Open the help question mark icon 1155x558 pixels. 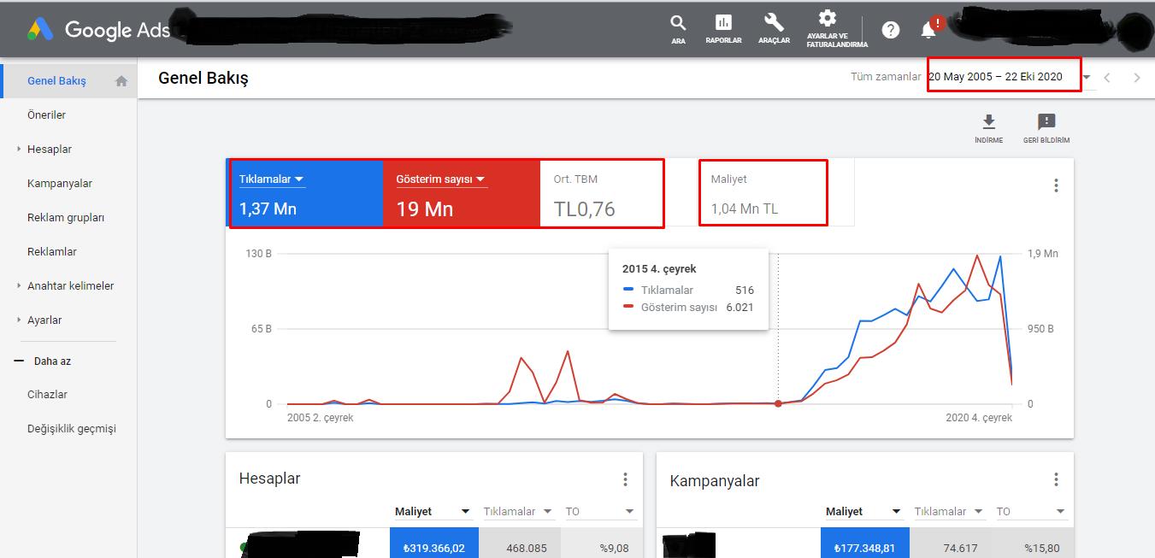click(x=891, y=30)
